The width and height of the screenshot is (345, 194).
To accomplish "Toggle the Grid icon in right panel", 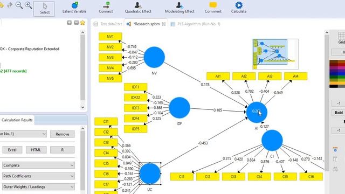I will [x=341, y=37].
